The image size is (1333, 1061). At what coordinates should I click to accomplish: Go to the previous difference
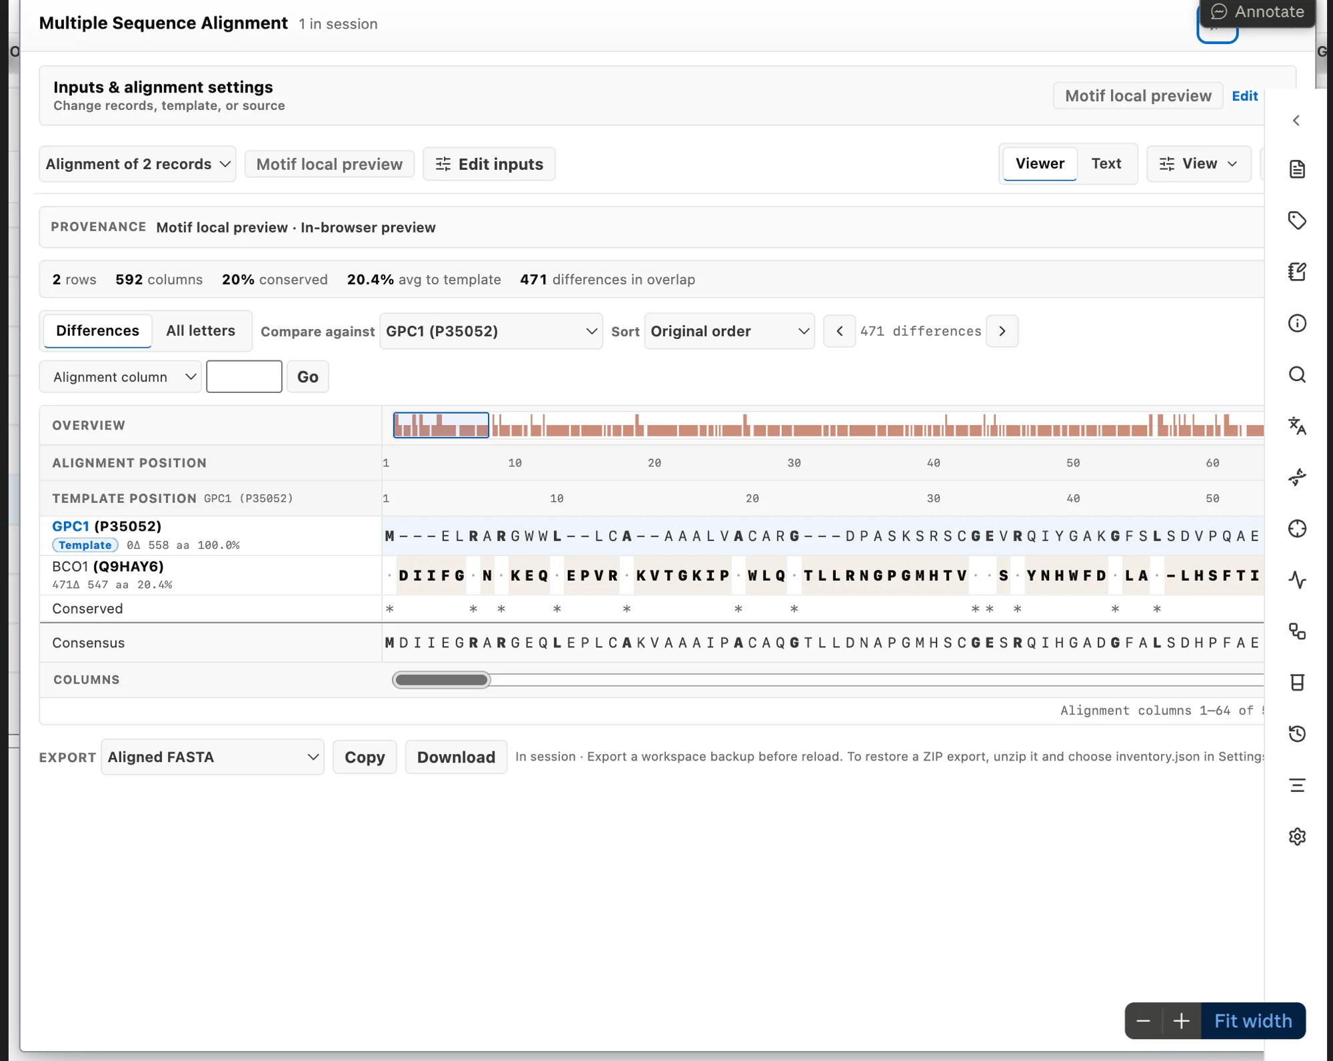(840, 331)
